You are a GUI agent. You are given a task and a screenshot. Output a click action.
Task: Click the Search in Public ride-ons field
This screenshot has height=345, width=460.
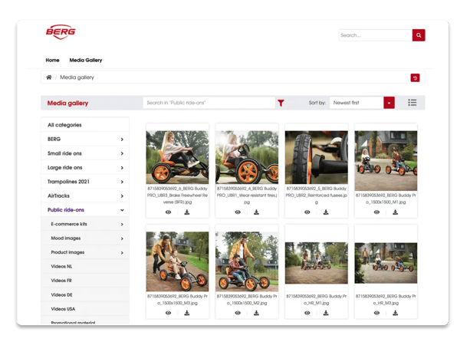[209, 103]
